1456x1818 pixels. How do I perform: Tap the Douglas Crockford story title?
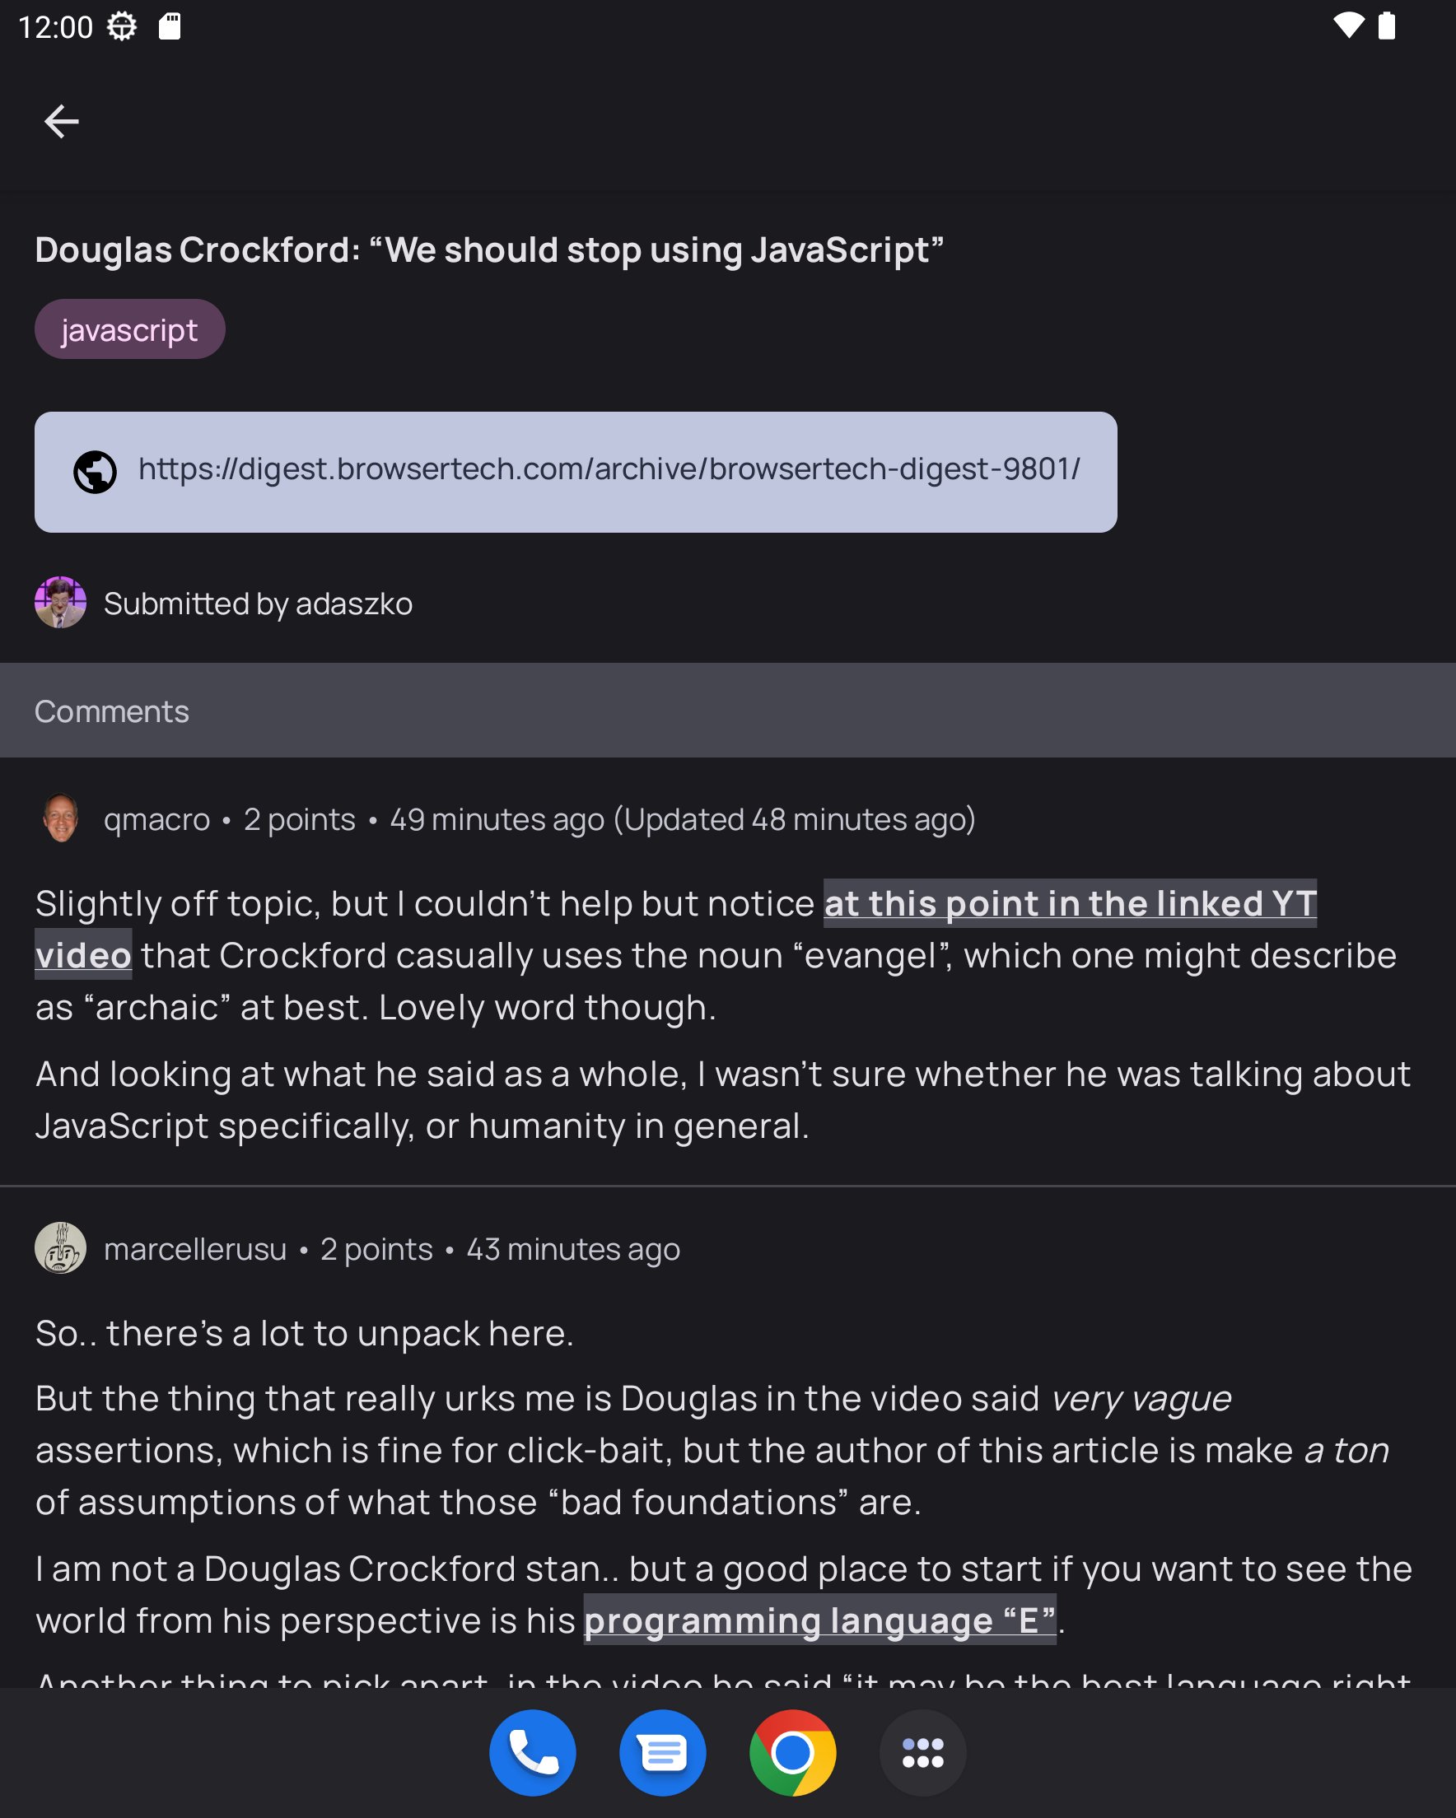click(x=489, y=250)
